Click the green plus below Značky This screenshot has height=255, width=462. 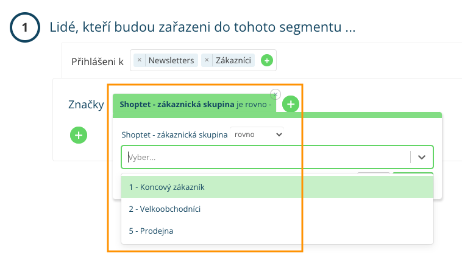[79, 134]
